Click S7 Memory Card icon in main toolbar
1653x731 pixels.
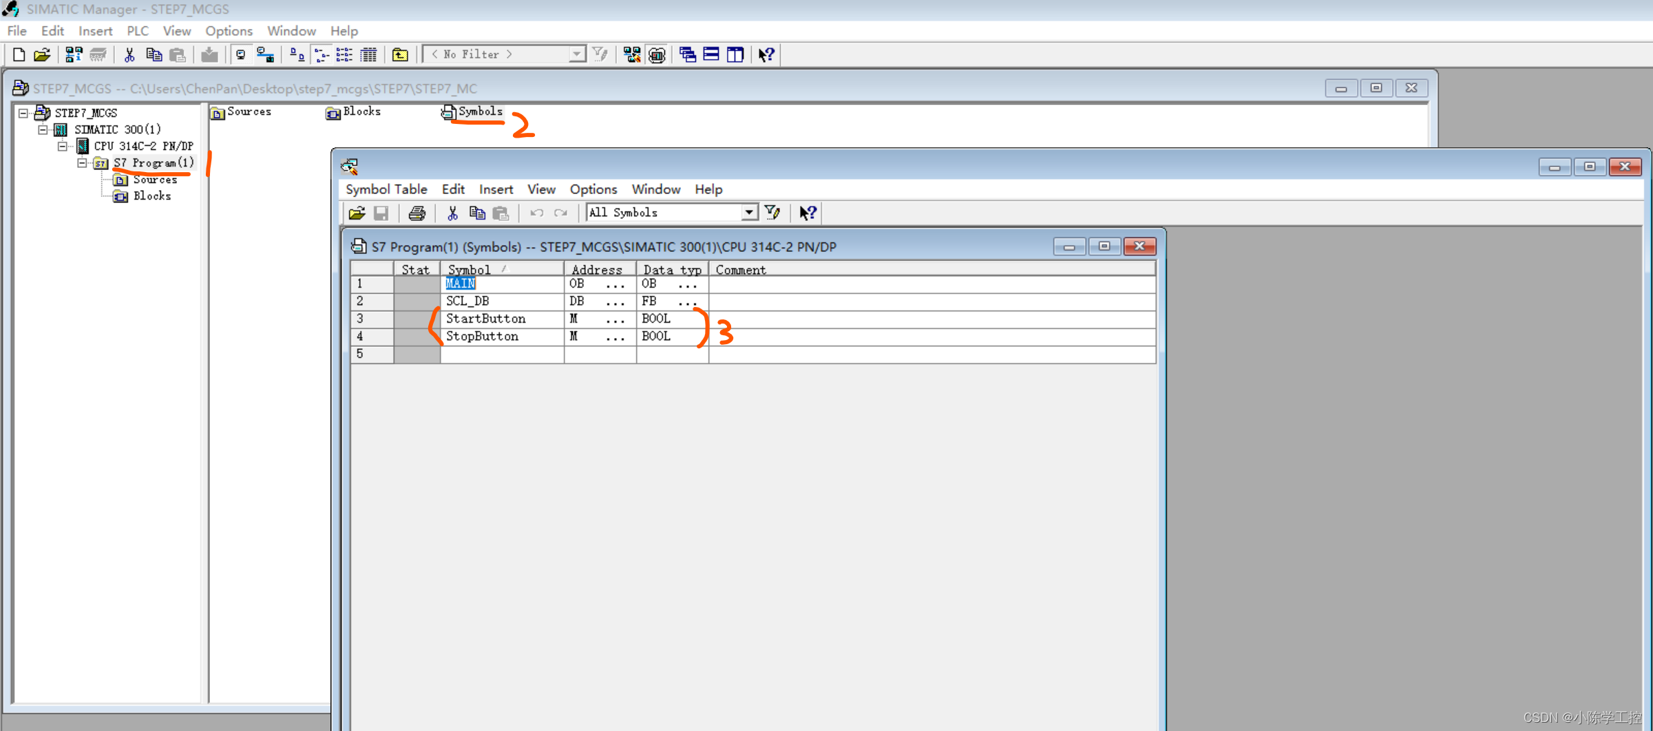[x=98, y=54]
